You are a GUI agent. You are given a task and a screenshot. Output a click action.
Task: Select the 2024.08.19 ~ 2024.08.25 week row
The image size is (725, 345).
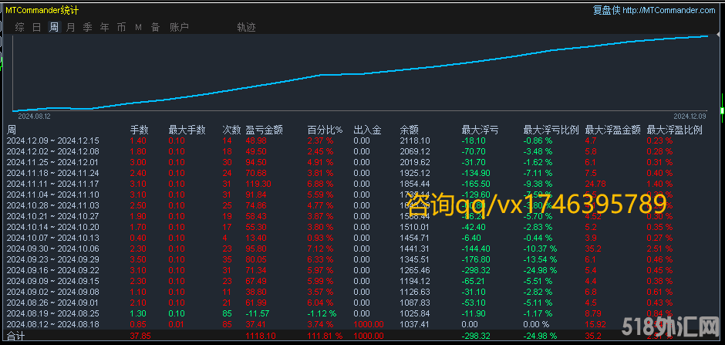tap(52, 314)
